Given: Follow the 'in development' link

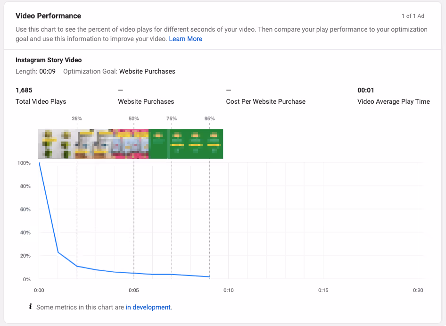Looking at the screenshot, I should (148, 307).
